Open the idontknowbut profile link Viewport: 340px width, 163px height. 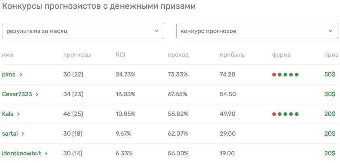click(x=21, y=153)
